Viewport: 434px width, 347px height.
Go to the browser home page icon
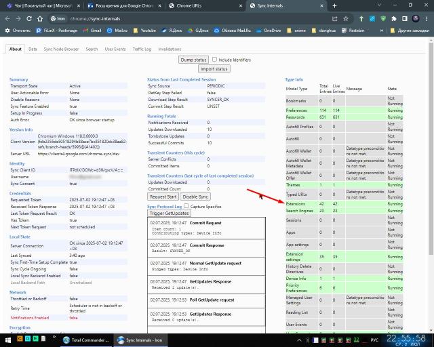tap(40, 19)
